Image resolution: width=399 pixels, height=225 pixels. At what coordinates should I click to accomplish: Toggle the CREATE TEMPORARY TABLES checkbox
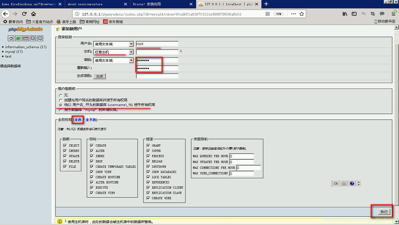coord(92,166)
